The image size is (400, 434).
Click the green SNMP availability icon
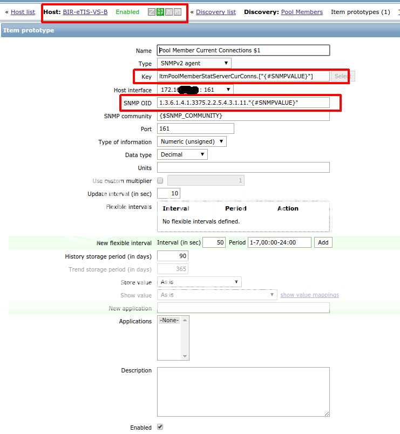pos(160,12)
